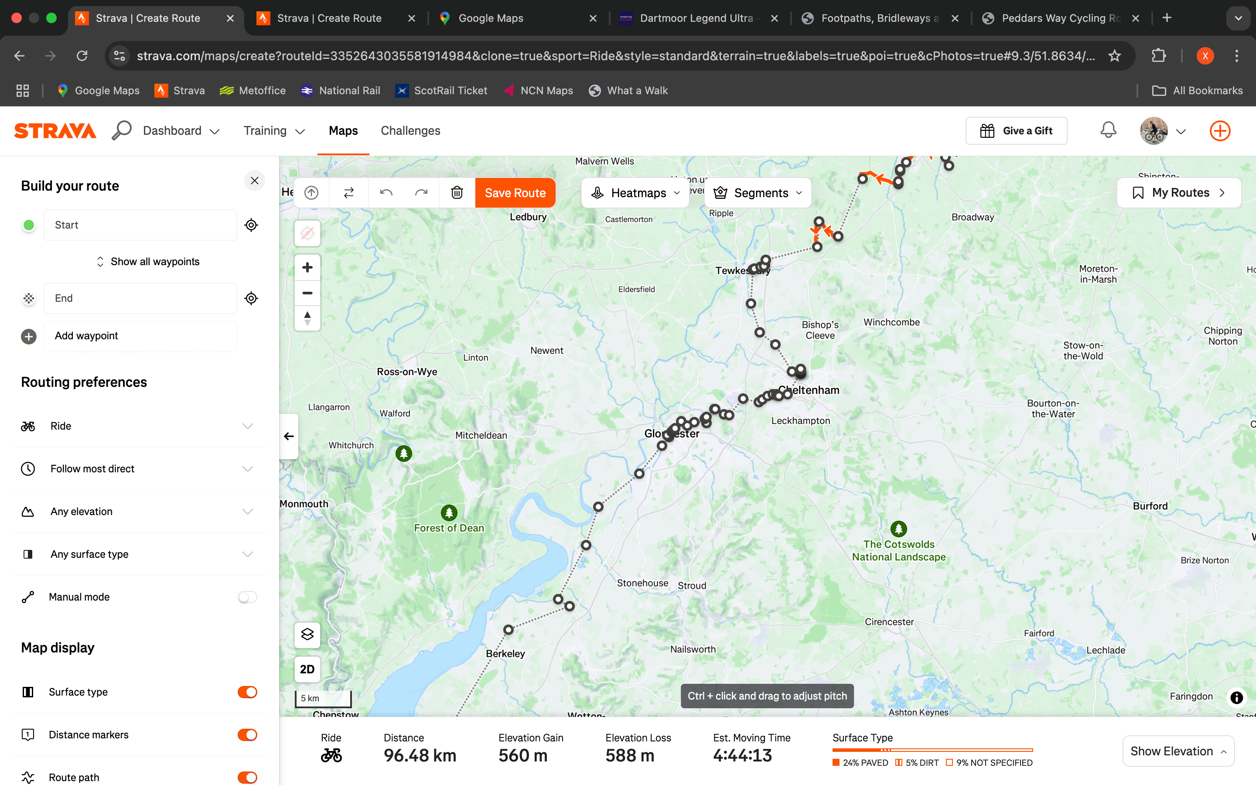
Task: Open the National Rail bookmark
Action: [x=341, y=90]
